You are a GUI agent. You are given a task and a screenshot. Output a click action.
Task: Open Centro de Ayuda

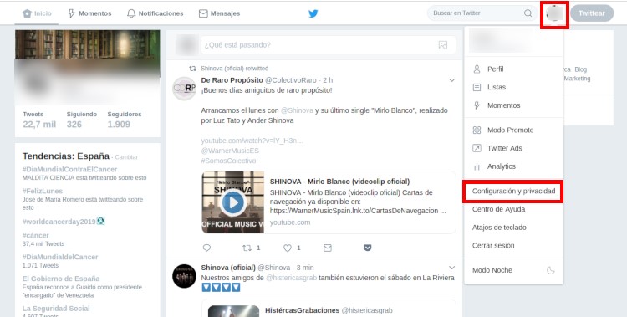(x=498, y=209)
